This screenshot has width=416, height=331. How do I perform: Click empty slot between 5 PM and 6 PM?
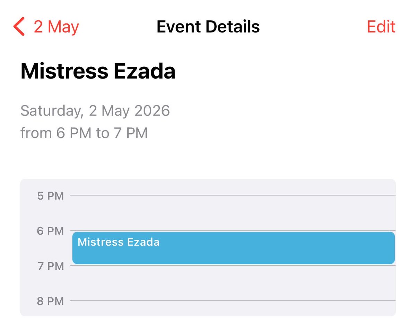tap(233, 213)
